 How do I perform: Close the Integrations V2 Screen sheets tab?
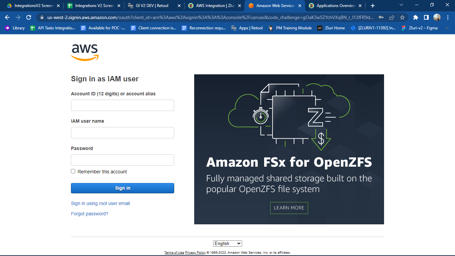(x=119, y=6)
